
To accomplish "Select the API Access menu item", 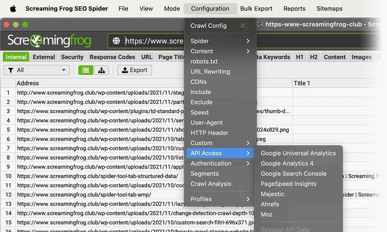I will 220,153.
